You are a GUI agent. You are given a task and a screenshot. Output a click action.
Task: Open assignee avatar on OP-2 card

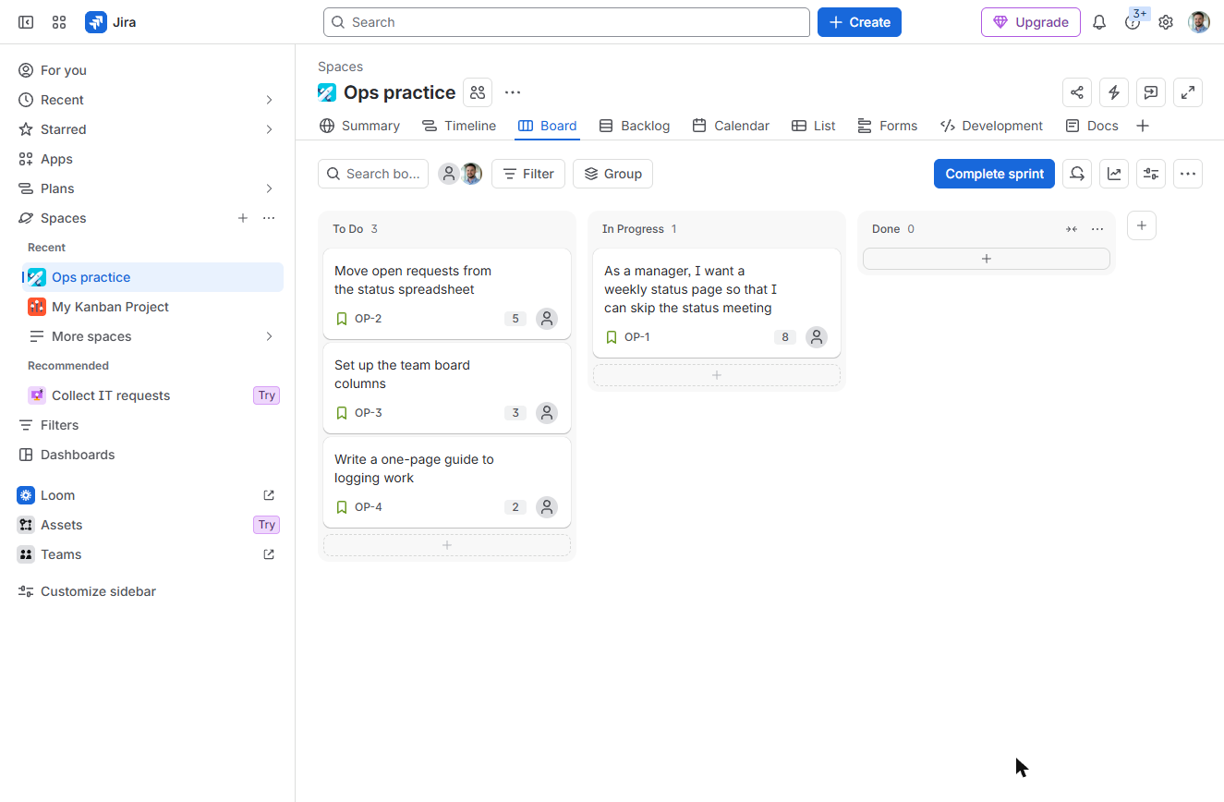[x=547, y=319]
